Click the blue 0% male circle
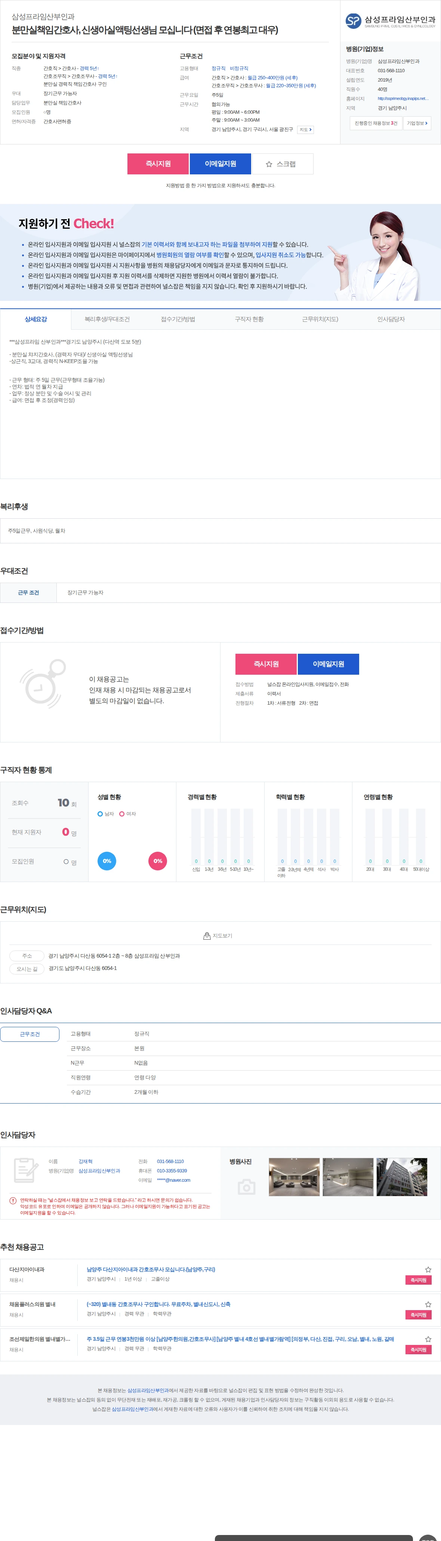This screenshot has width=441, height=1541. (107, 861)
